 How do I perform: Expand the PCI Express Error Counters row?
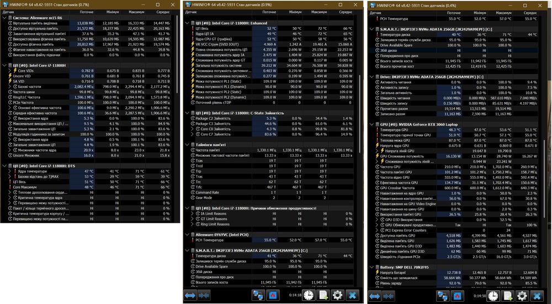(x=376, y=231)
